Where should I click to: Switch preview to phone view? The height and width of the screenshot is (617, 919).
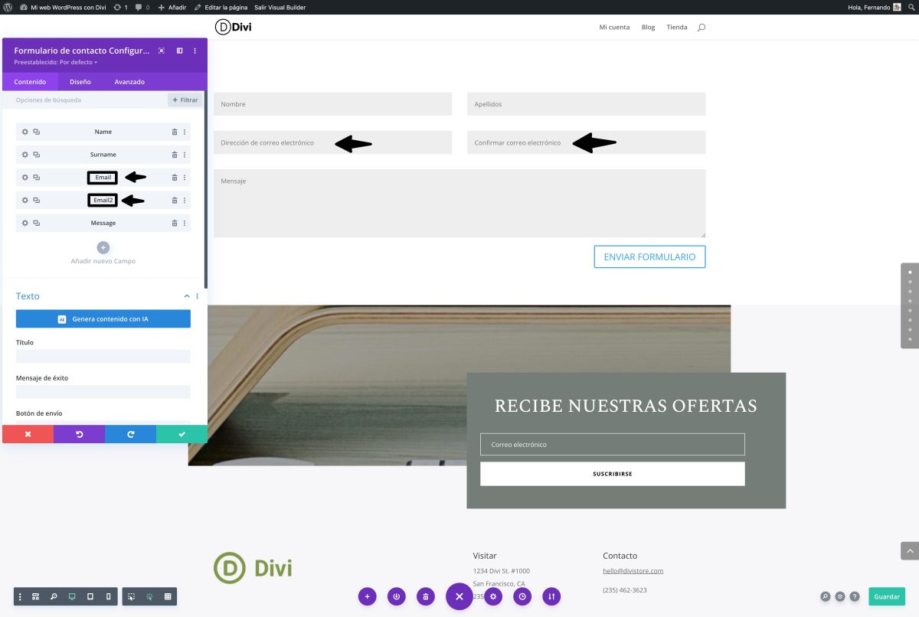(109, 596)
